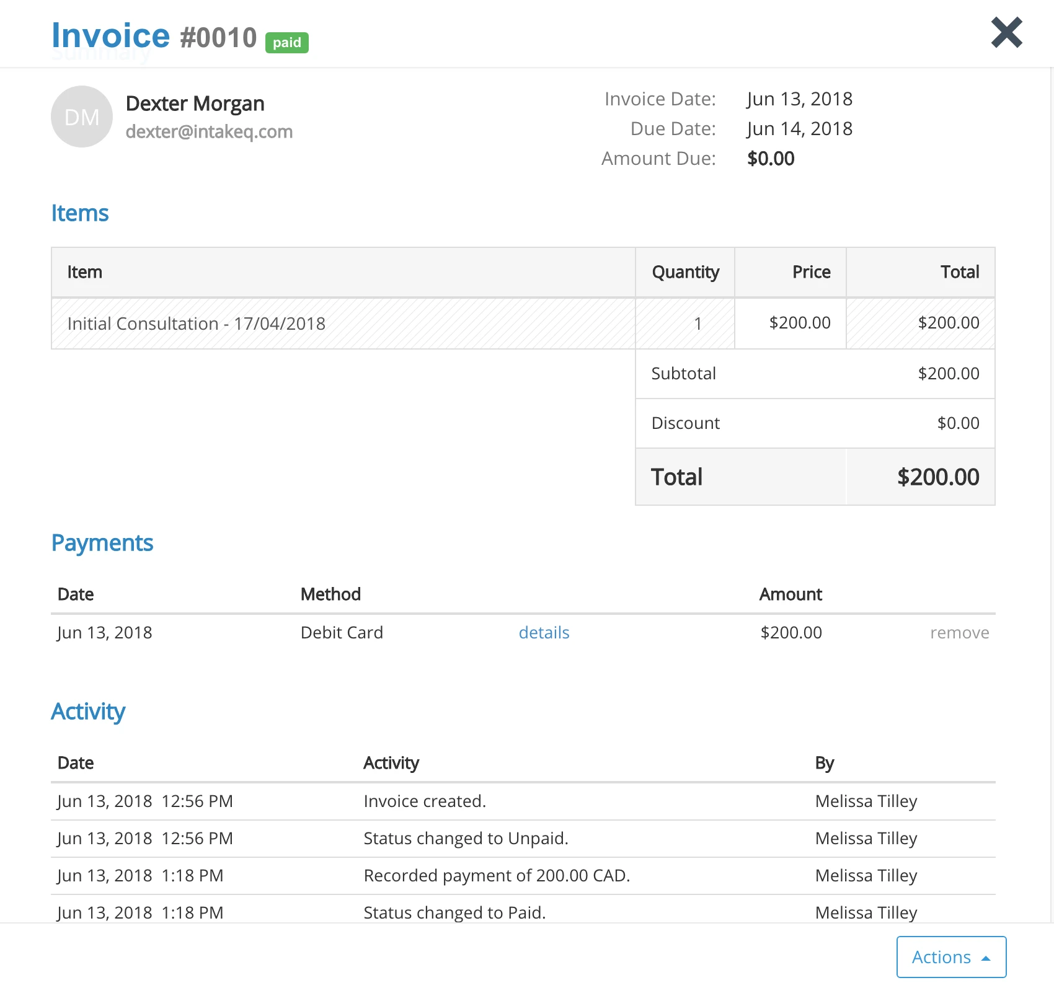Click the details link for Debit Card payment
Screen dimensions: 1054x988
pos(544,632)
